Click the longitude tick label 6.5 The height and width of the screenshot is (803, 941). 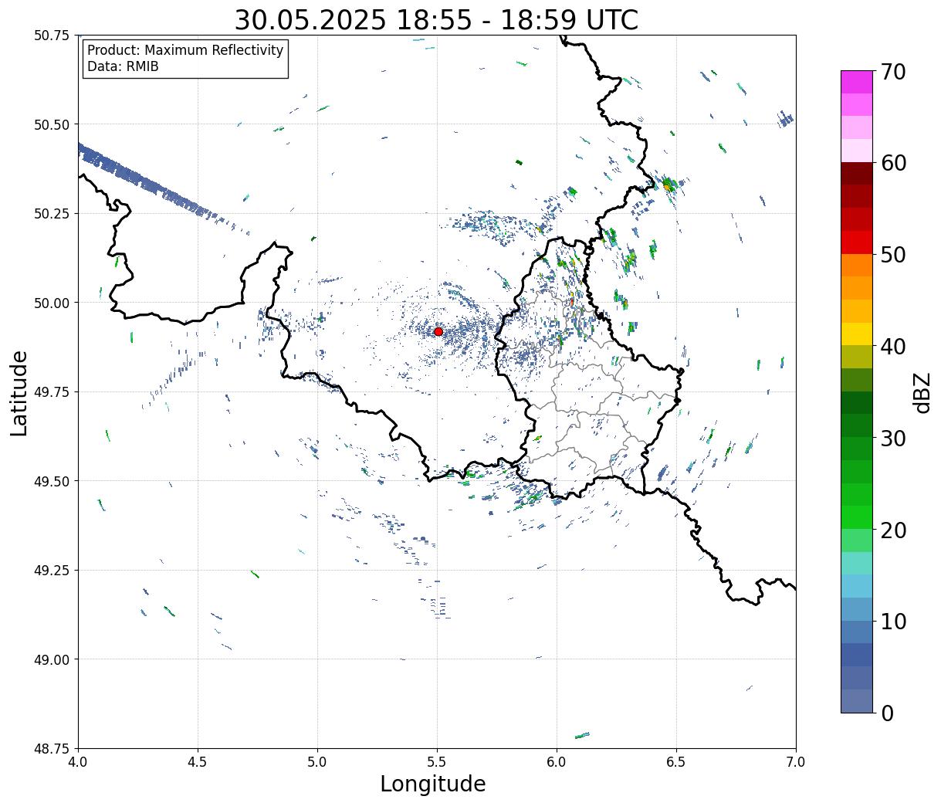pos(676,762)
